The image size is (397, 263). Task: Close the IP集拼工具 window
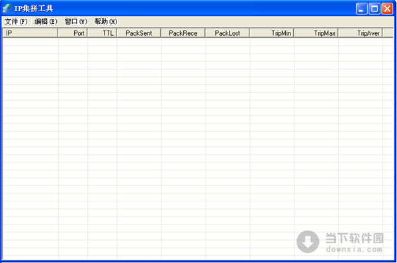pos(387,9)
